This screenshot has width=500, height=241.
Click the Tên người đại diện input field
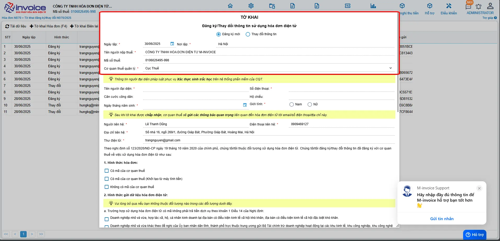pyautogui.click(x=195, y=88)
